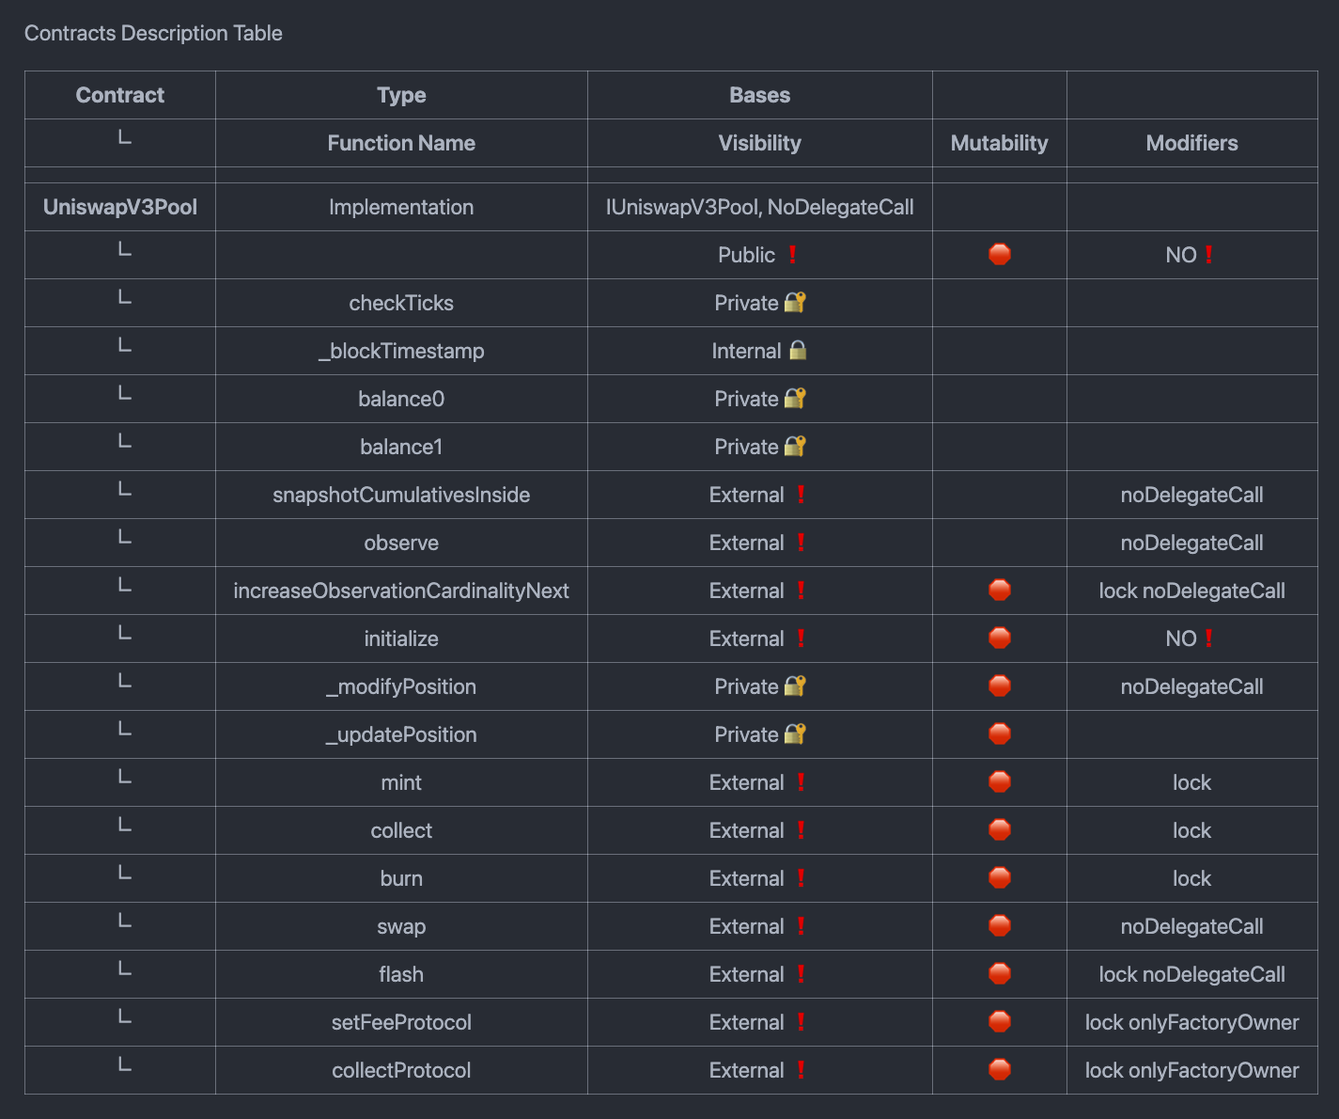Image resolution: width=1339 pixels, height=1119 pixels.
Task: Click 'noDelegateCall' modifier in observe row
Action: pyautogui.click(x=1191, y=543)
